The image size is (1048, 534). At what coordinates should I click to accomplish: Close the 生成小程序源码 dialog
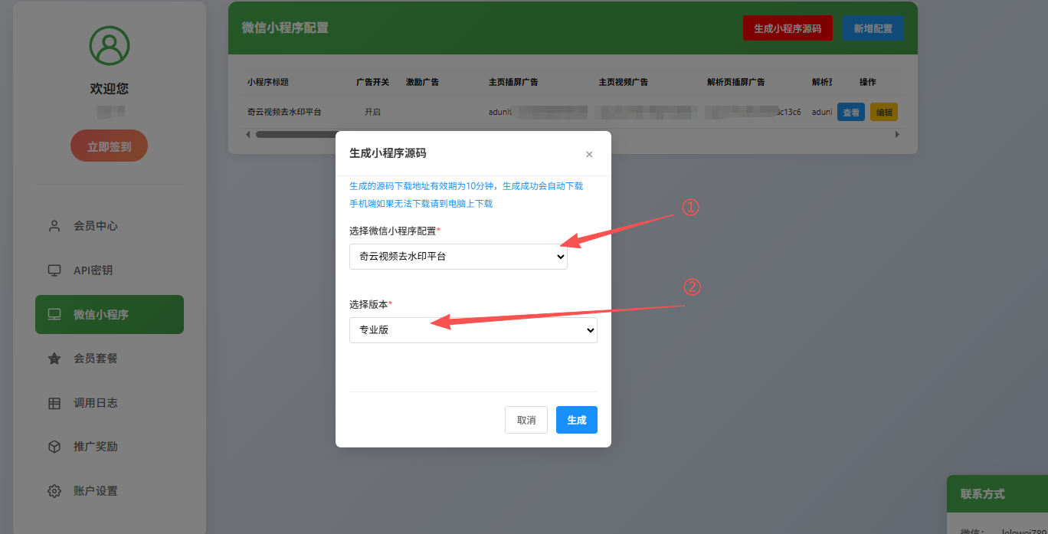point(589,154)
